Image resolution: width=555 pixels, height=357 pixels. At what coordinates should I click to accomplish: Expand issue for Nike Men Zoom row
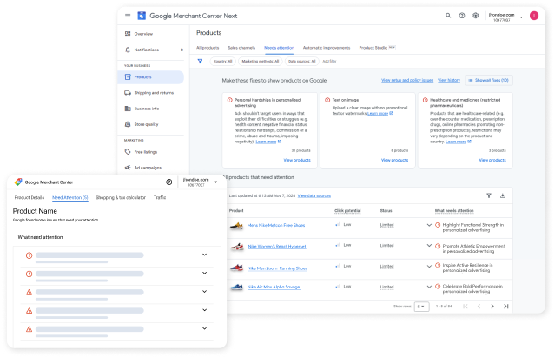[x=429, y=266]
